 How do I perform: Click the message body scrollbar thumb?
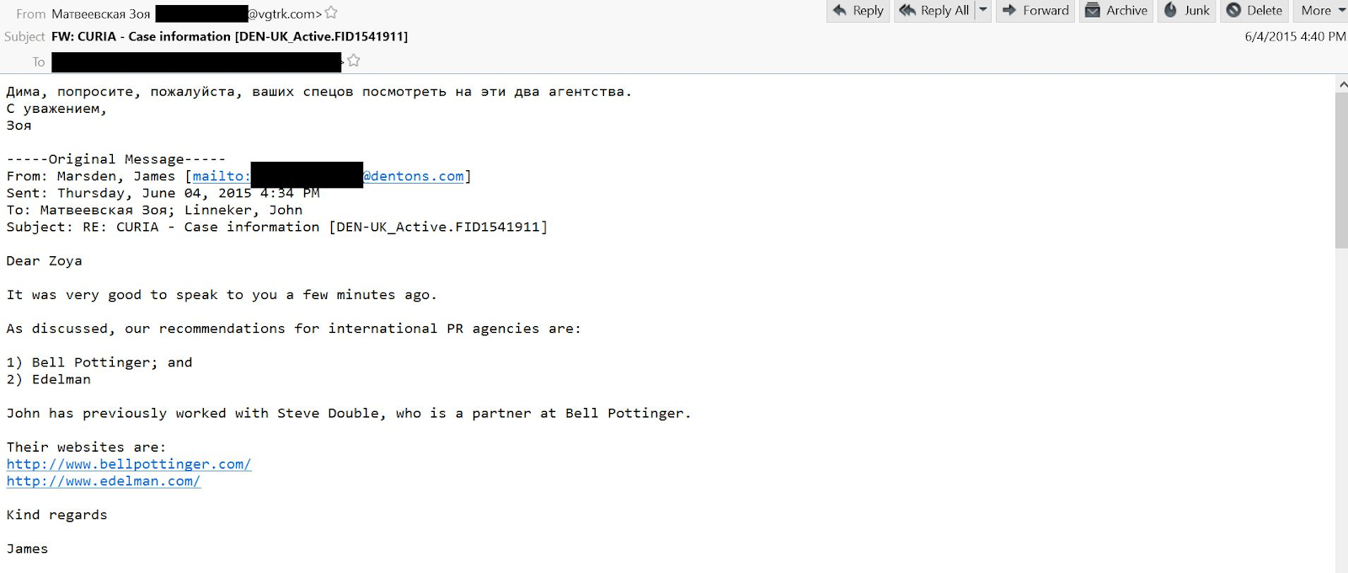(1341, 169)
